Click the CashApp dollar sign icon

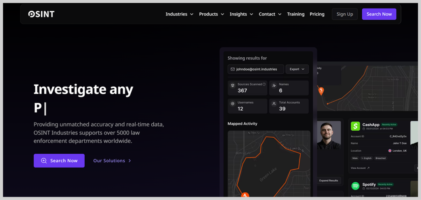coord(355,126)
